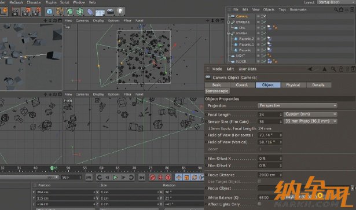Select the Platonic.1 object in the tree
Image resolution: width=356 pixels, height=210 pixels.
point(247,45)
